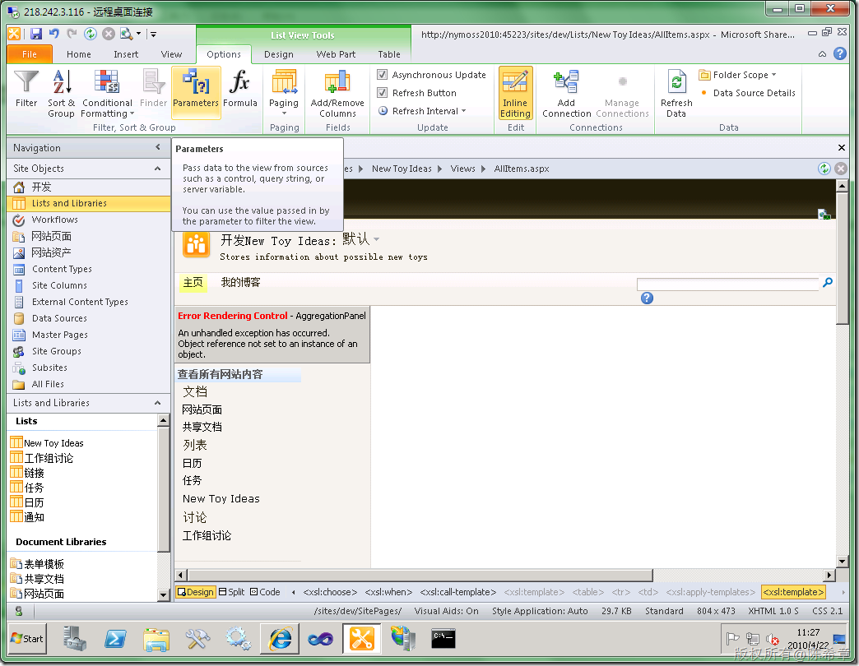Click the Formula fx icon
Image resolution: width=859 pixels, height=666 pixels.
pos(240,82)
